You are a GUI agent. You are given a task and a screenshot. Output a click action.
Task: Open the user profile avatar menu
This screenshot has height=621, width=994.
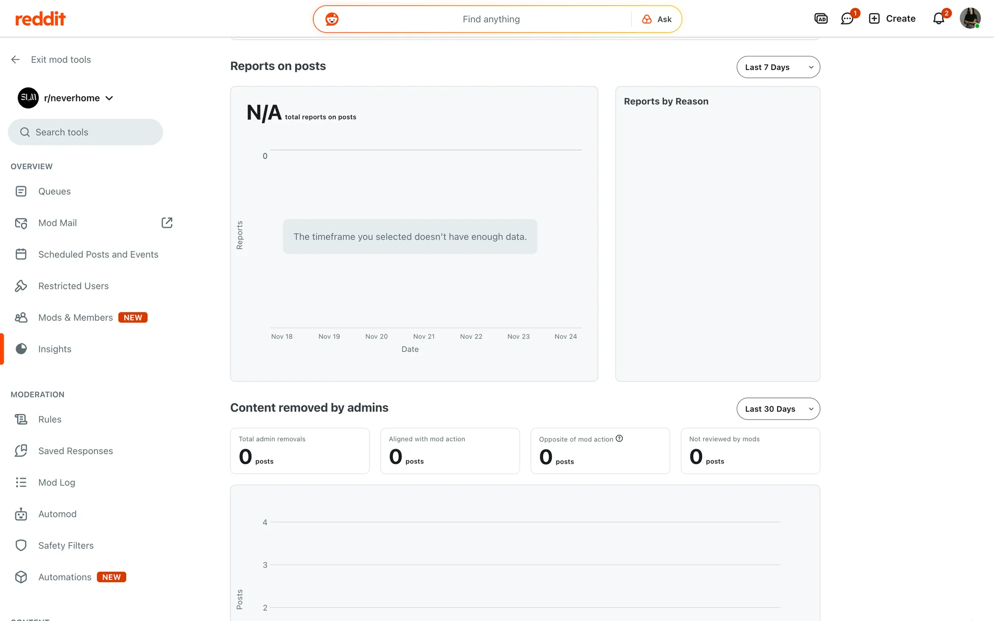tap(970, 19)
